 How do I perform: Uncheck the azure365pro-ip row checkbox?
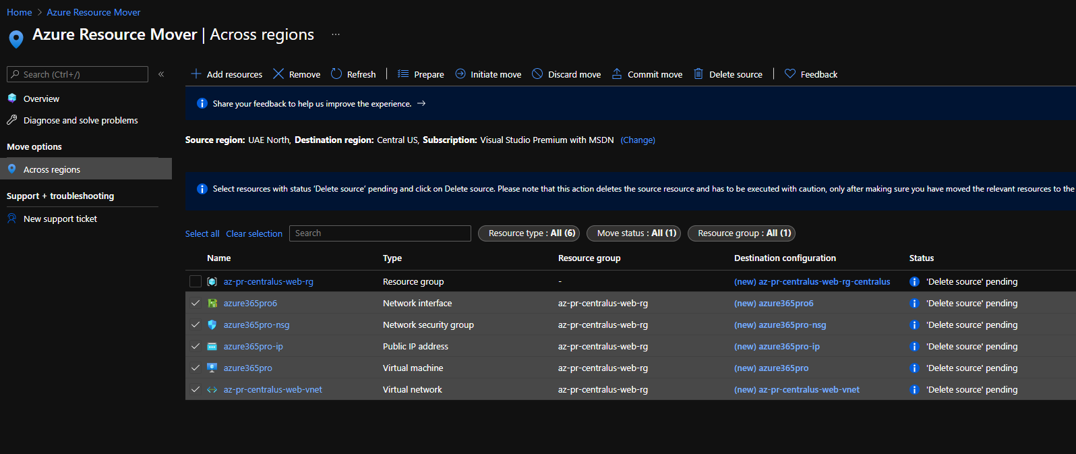click(196, 346)
